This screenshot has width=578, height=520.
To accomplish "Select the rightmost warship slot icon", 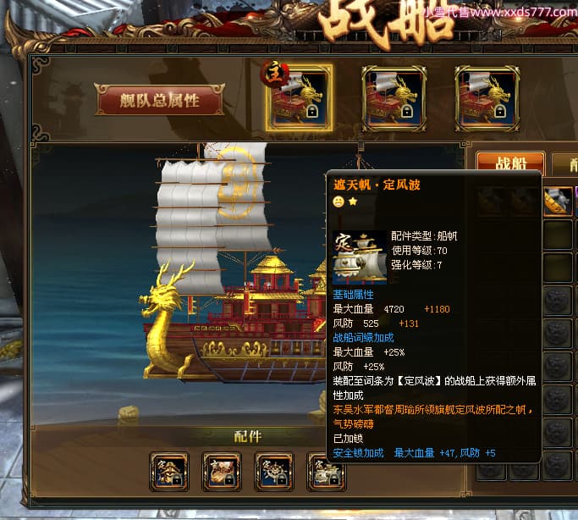I will click(487, 99).
